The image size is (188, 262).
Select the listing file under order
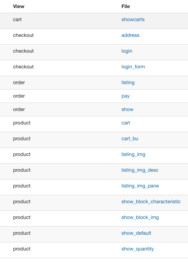[x=128, y=83]
